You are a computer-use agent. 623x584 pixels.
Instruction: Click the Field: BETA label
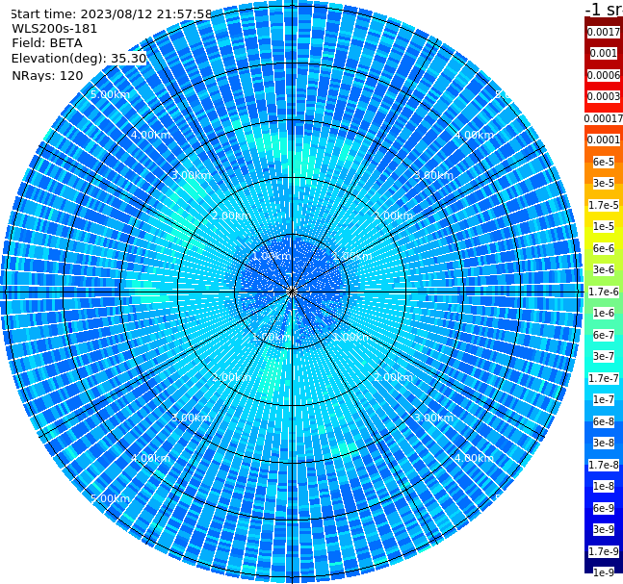(47, 43)
